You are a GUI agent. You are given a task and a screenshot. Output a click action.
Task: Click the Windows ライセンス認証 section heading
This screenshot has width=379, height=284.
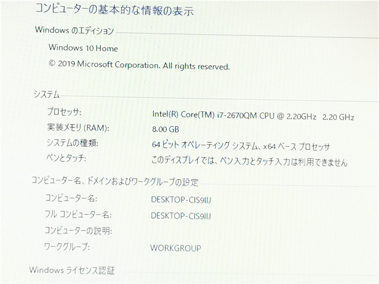click(72, 270)
